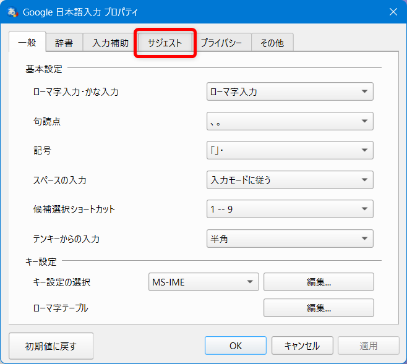Click the ローマ字入力・かな入力 label

tap(76, 92)
